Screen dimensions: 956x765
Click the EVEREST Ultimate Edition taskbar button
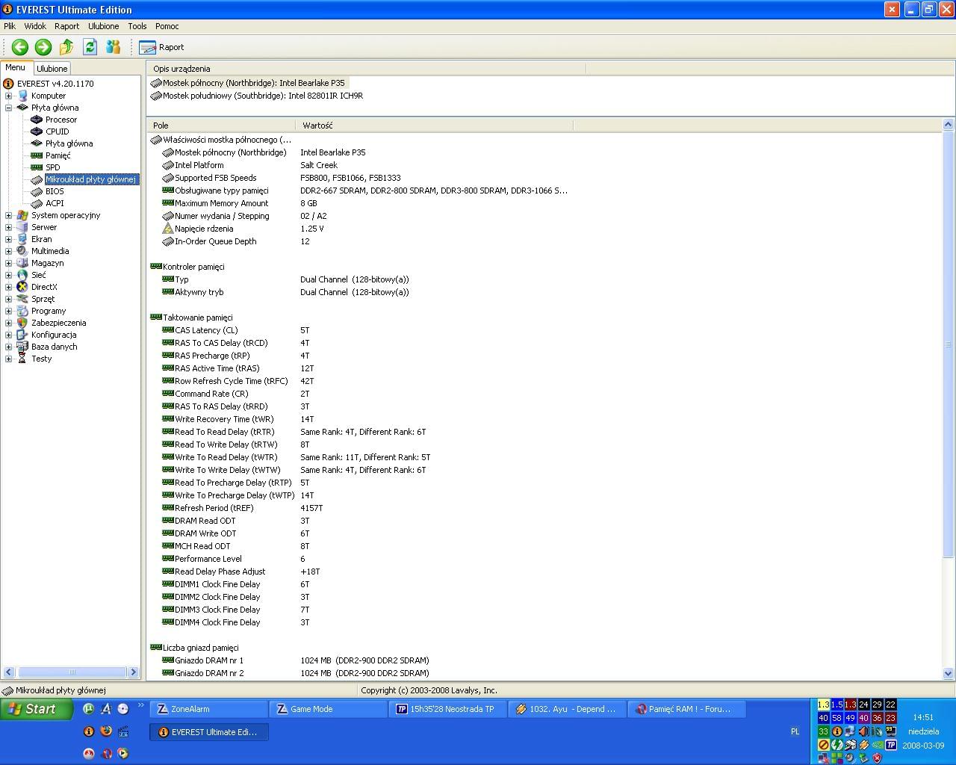[209, 732]
